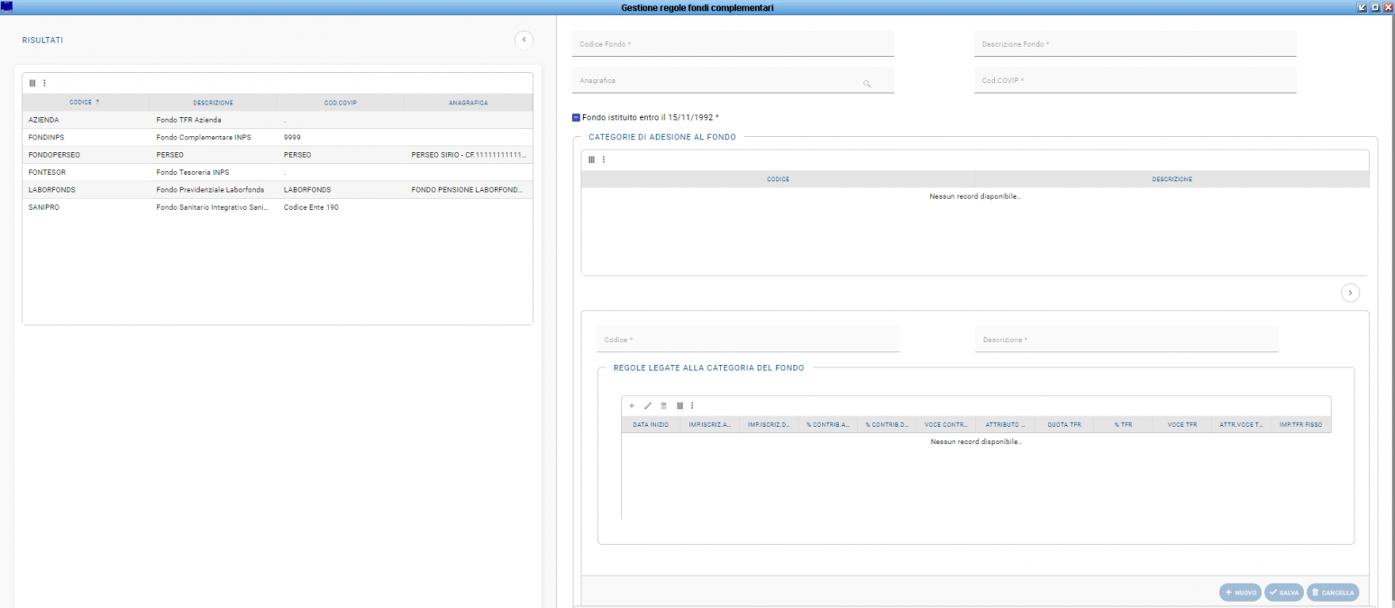Open column chooser in Categorie di adesione table
The image size is (1395, 608).
pos(592,159)
